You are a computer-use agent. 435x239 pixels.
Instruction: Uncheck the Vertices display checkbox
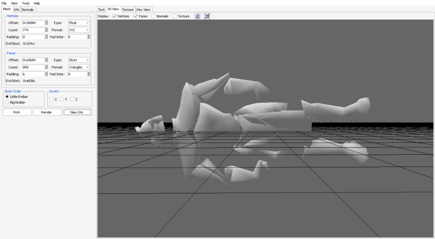coord(114,16)
